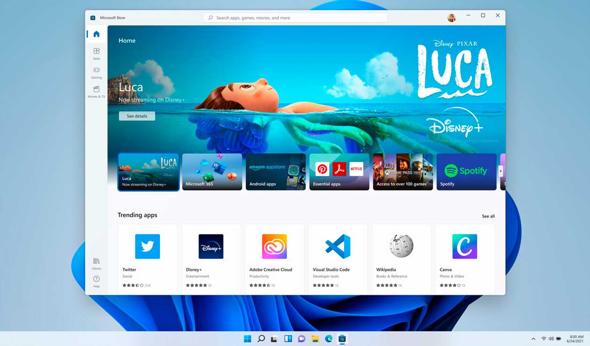This screenshot has height=346, width=590.
Task: Open the Twitter app icon
Action: pos(147,246)
